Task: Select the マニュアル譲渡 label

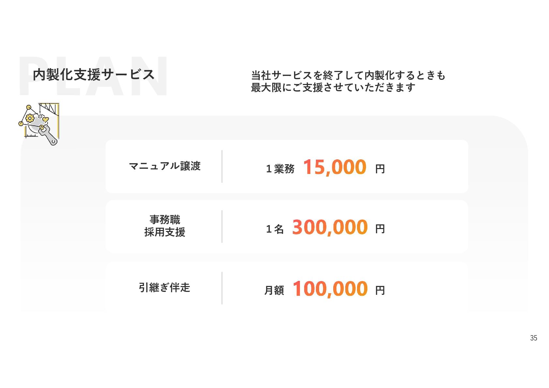Action: (x=165, y=166)
